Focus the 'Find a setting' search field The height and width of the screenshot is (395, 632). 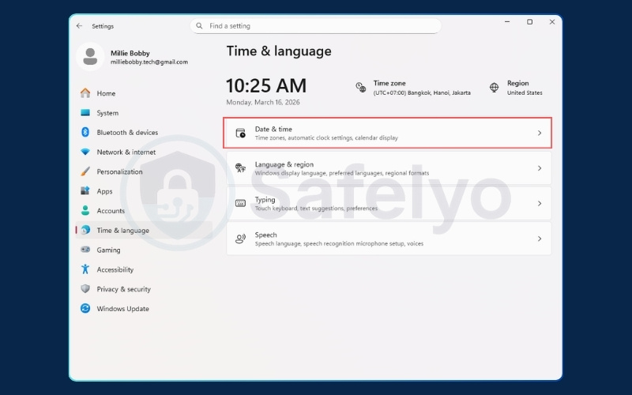coord(315,26)
